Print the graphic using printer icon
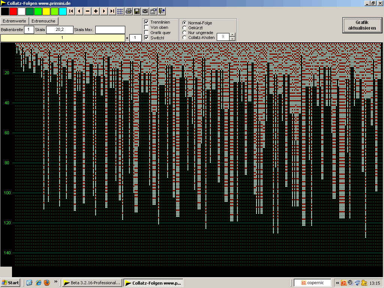Screen dimensions: 384x288 tap(129, 11)
